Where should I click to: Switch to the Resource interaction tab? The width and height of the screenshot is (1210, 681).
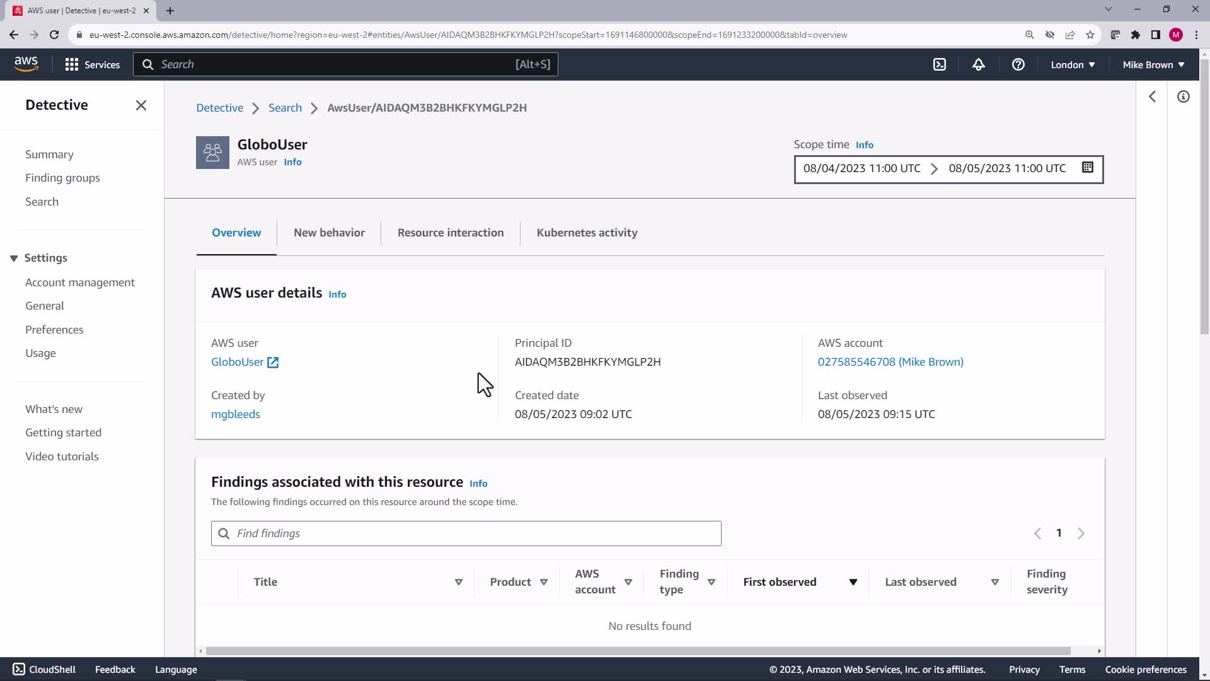450,233
